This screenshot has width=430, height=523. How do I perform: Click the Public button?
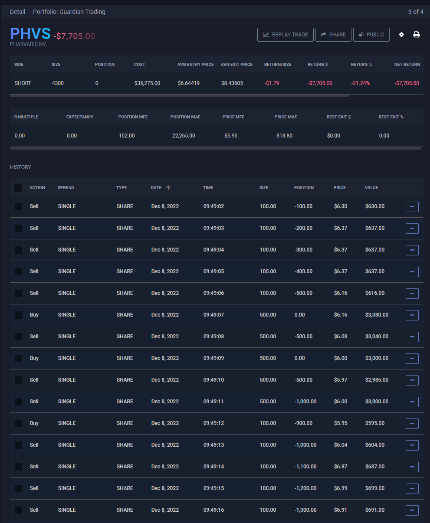(371, 35)
